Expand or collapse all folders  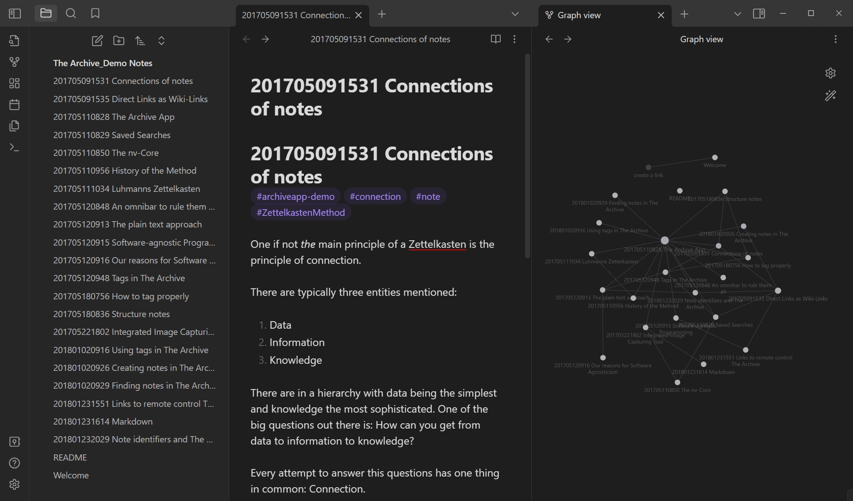point(161,41)
